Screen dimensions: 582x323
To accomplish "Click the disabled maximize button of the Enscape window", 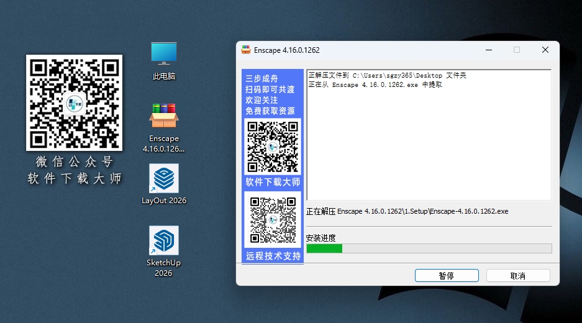I will 517,50.
